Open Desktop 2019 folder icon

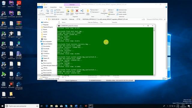(11, 95)
